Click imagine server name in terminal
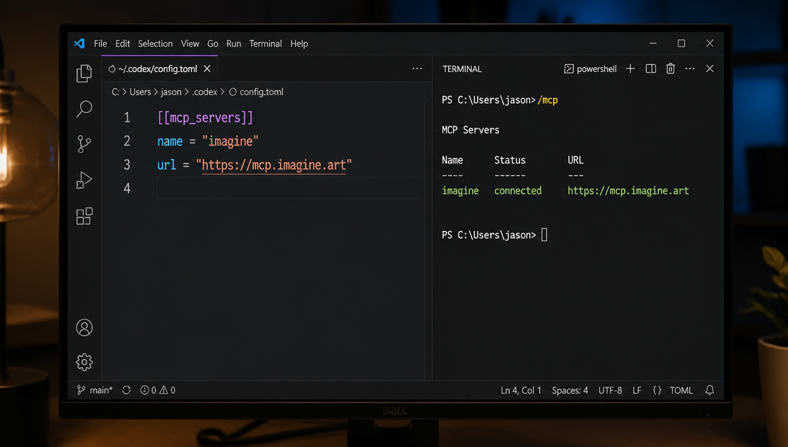The width and height of the screenshot is (788, 447). click(x=461, y=191)
